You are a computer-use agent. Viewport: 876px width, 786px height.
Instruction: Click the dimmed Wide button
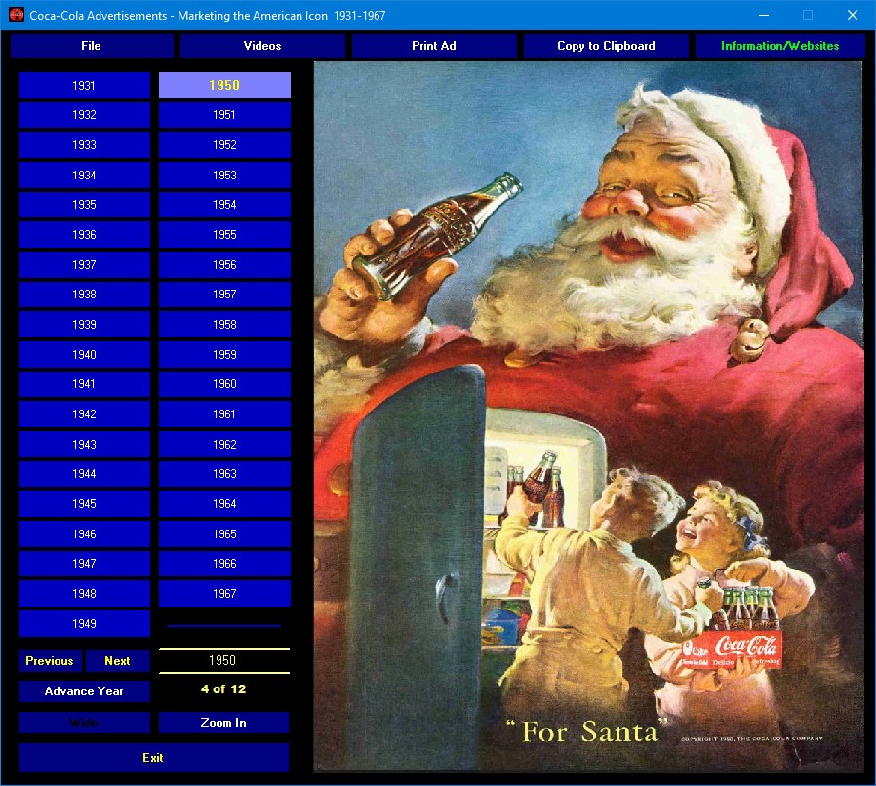84,723
